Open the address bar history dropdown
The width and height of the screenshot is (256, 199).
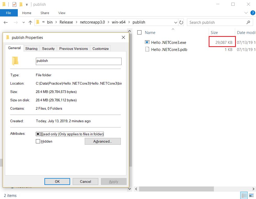pos(175,22)
